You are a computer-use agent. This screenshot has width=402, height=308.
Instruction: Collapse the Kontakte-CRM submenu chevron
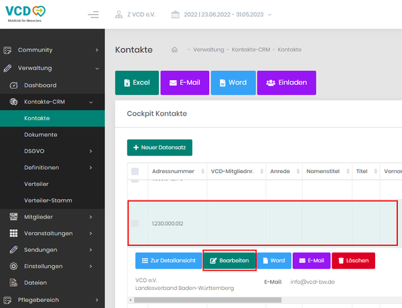(90, 102)
